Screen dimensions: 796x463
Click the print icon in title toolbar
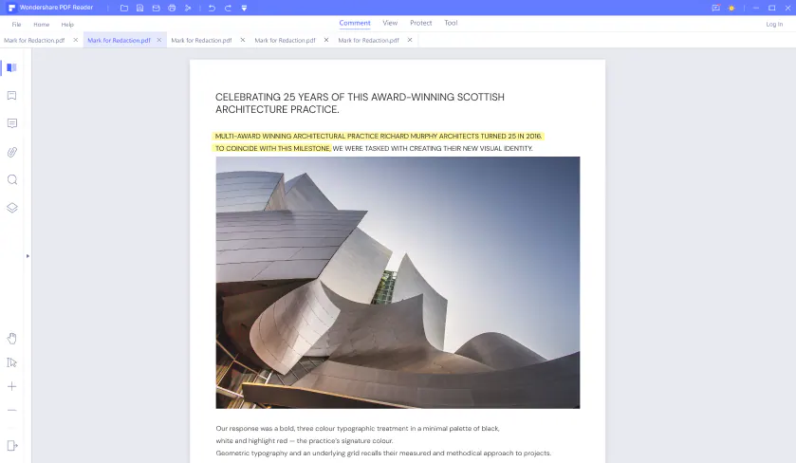[172, 9]
